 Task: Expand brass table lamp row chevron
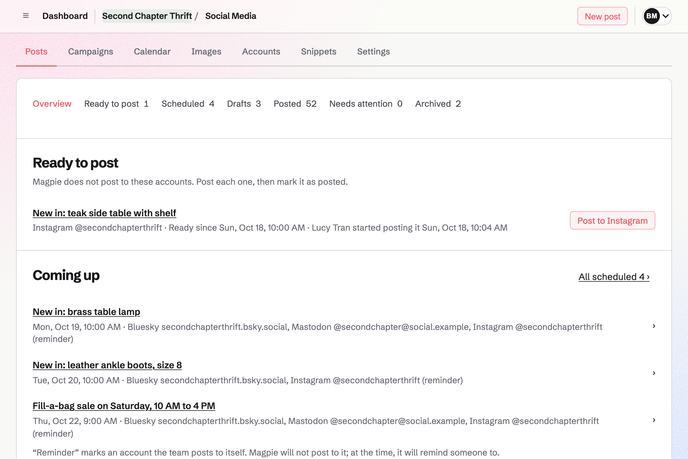654,326
